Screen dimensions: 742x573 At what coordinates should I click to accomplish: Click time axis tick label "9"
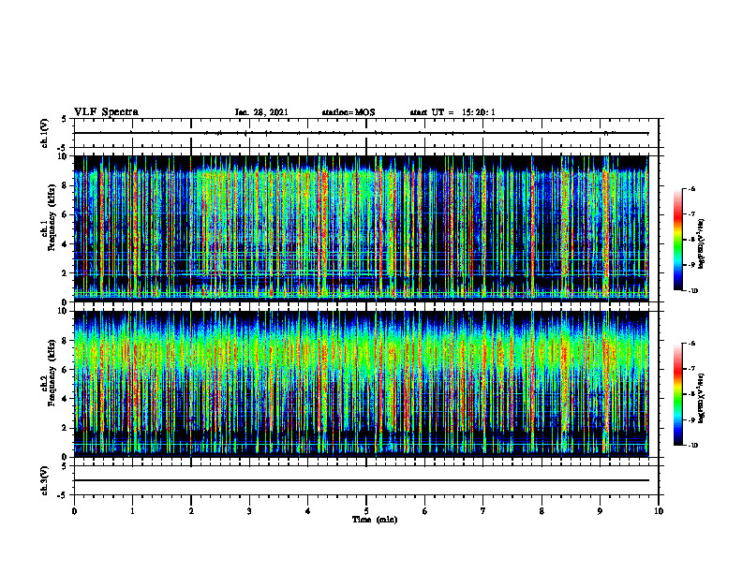(600, 511)
